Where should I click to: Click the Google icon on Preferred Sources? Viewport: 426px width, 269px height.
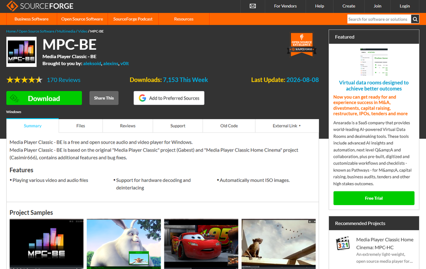142,98
